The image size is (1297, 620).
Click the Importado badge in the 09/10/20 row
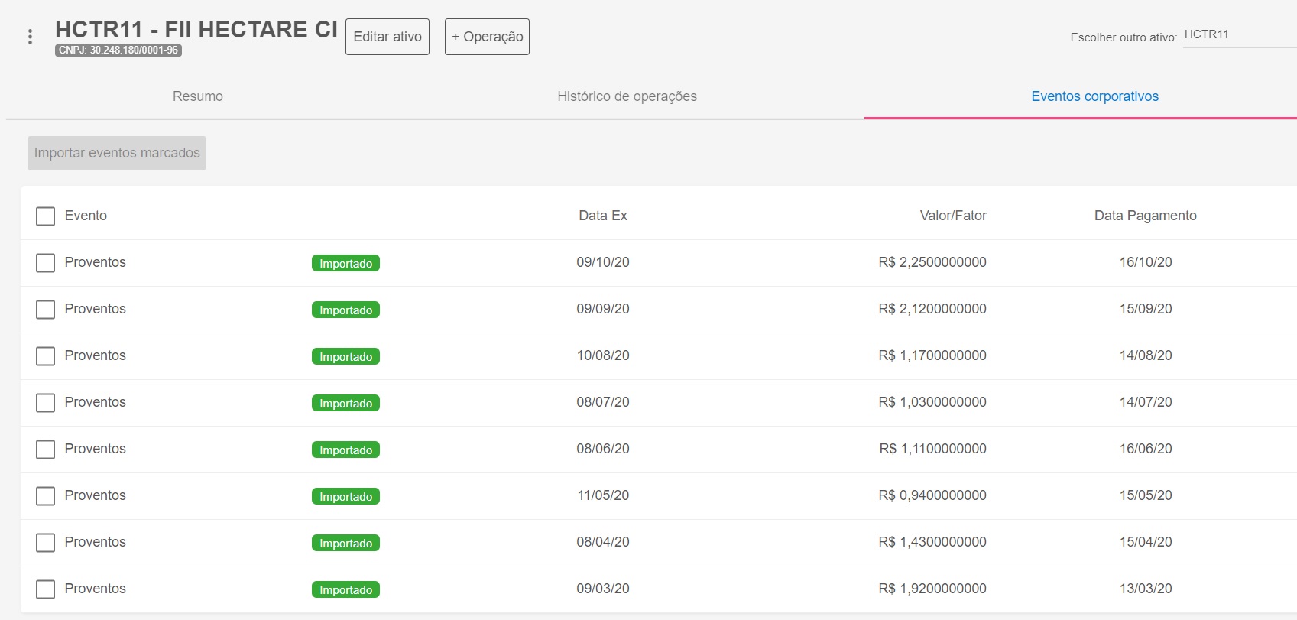click(x=345, y=263)
